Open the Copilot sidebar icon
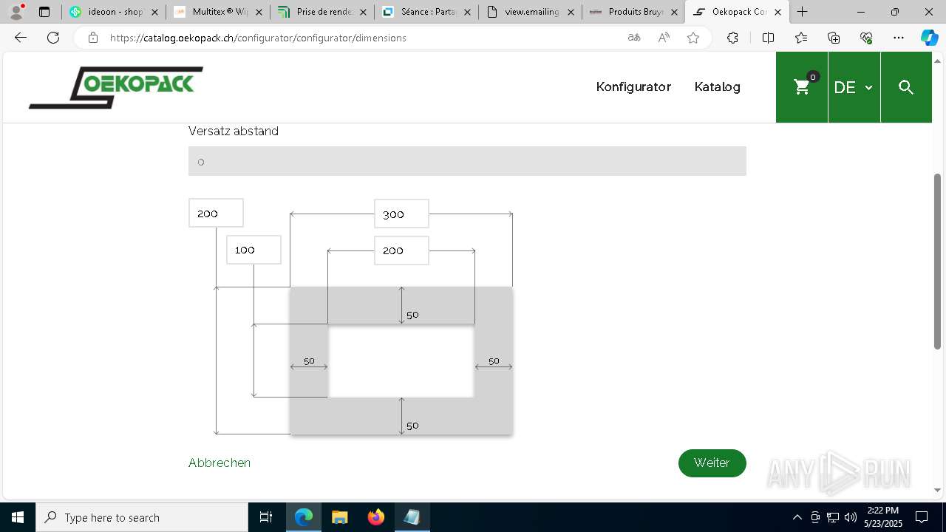The width and height of the screenshot is (946, 532). coord(929,38)
